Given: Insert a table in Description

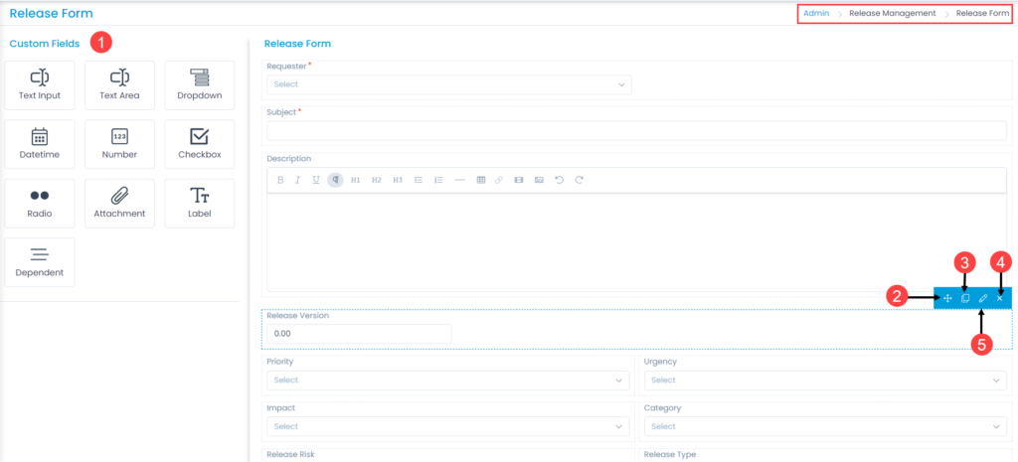Looking at the screenshot, I should pyautogui.click(x=481, y=180).
